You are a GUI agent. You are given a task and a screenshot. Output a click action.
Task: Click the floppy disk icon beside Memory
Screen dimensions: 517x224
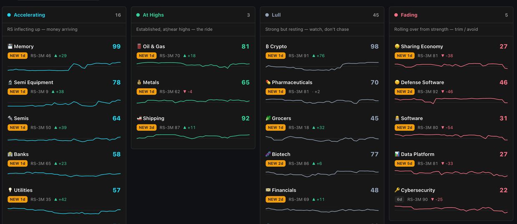point(10,46)
